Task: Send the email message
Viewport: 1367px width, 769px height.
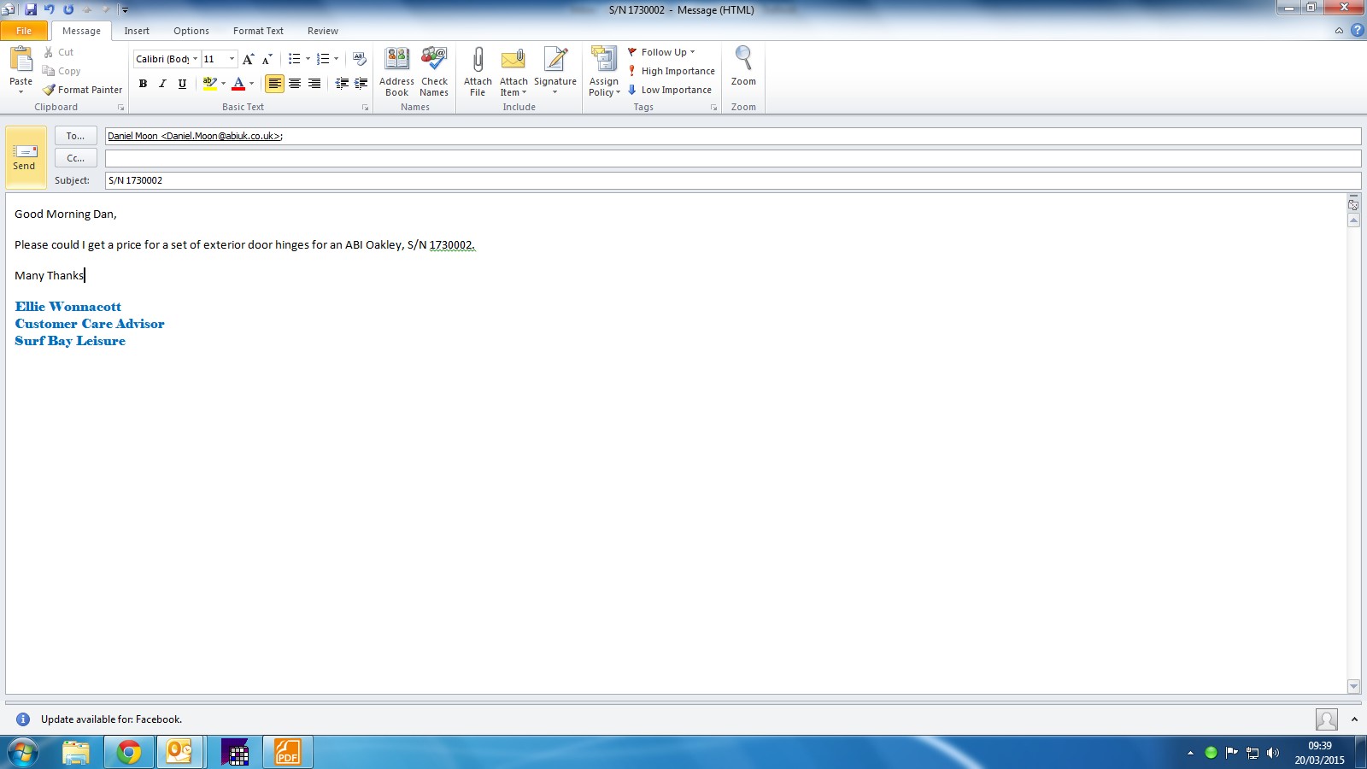Action: pyautogui.click(x=25, y=157)
